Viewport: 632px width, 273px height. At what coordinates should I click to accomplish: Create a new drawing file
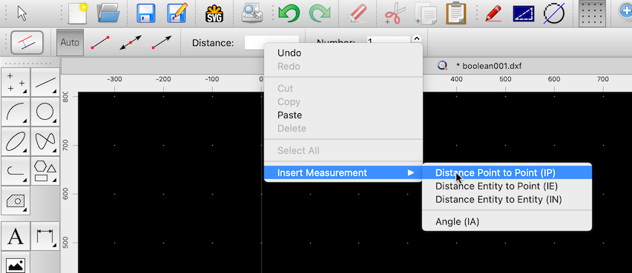coord(78,13)
